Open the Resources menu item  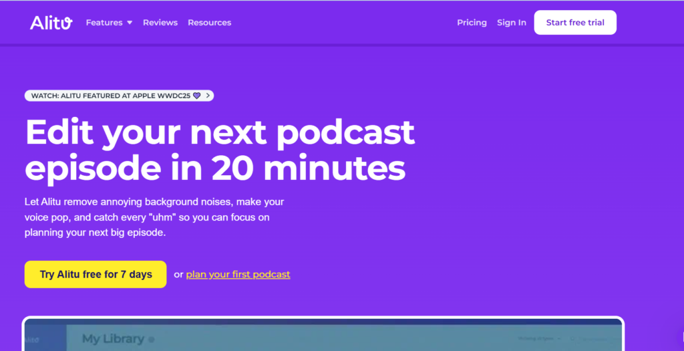coord(209,22)
